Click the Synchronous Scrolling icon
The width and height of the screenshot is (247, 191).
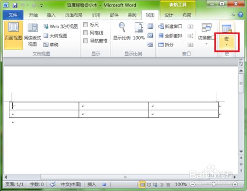click(190, 36)
